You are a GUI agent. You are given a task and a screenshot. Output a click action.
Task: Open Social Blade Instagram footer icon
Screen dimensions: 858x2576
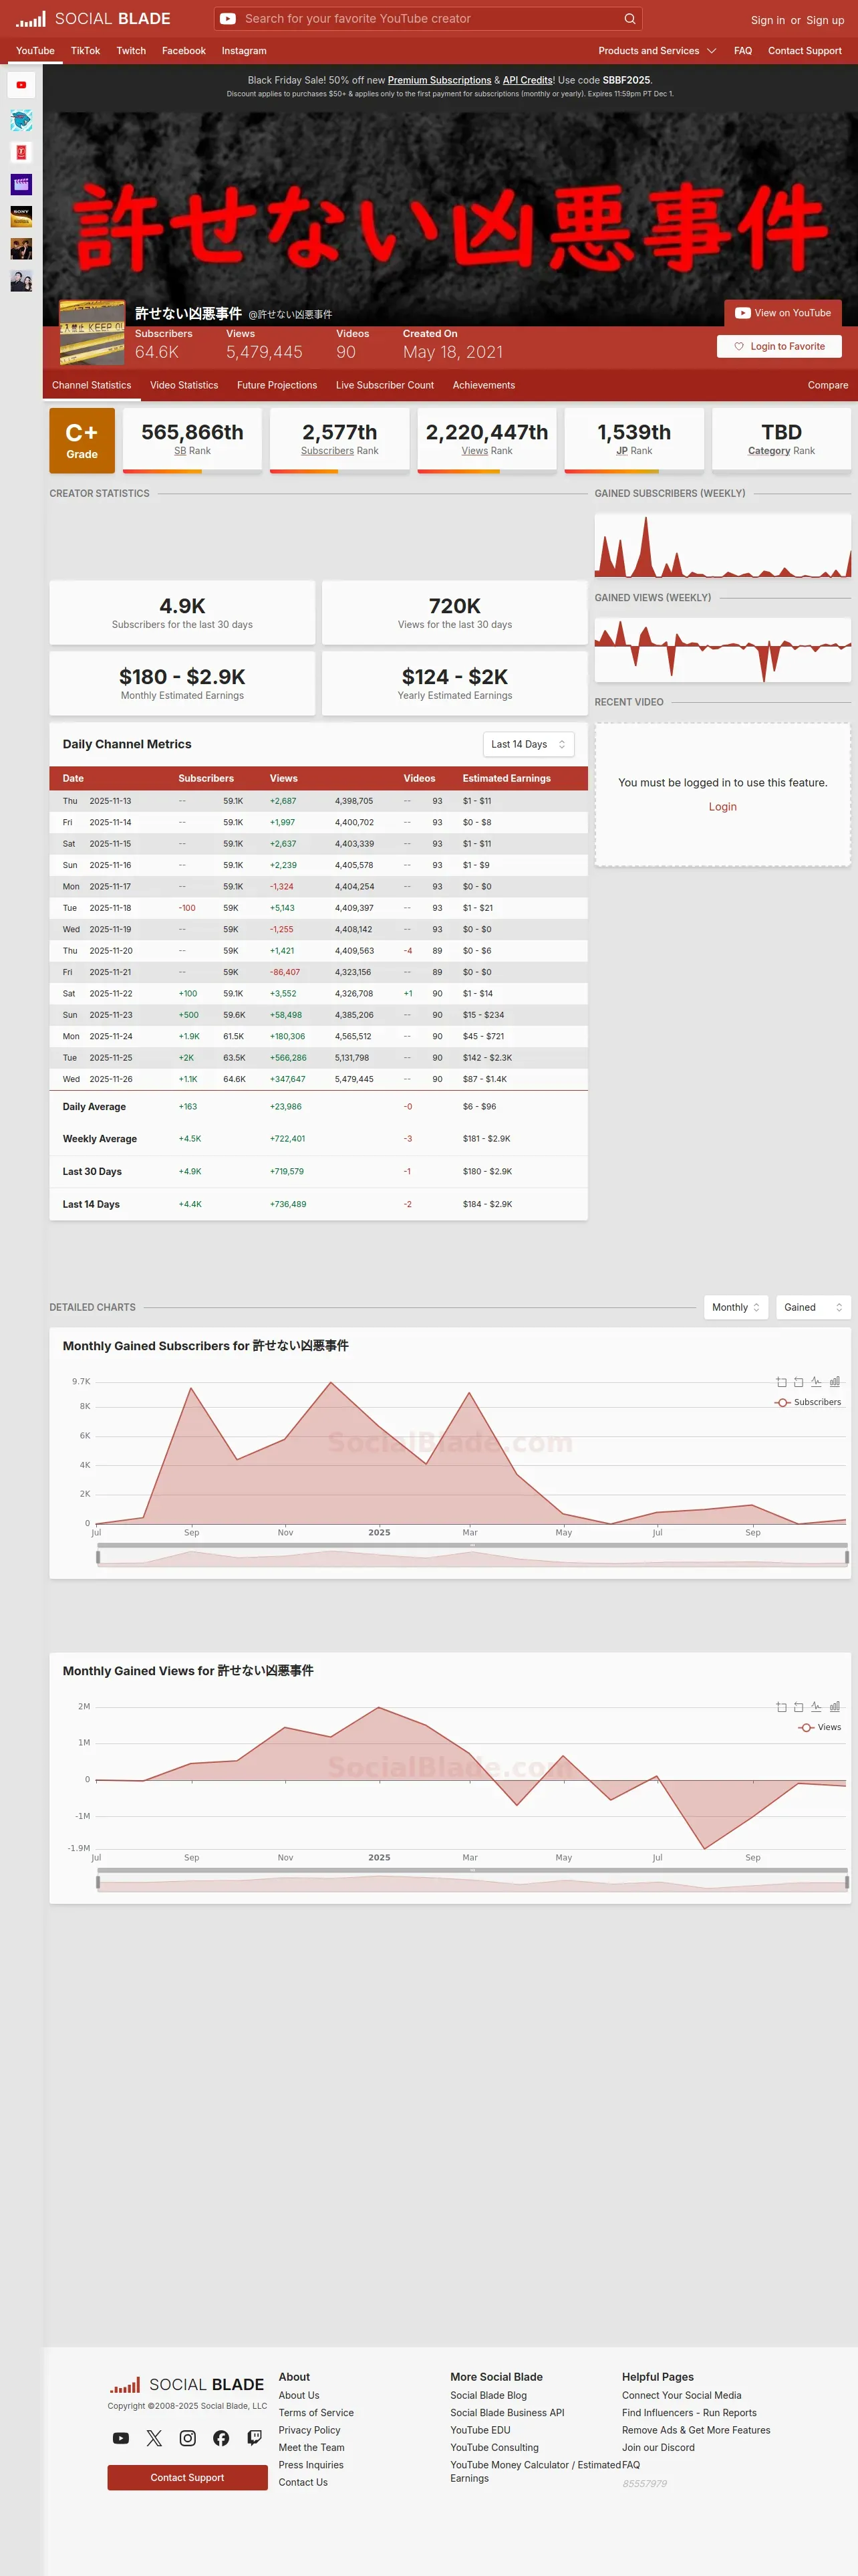[188, 2438]
